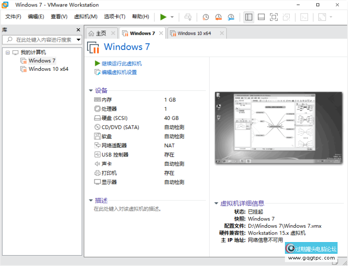Click 编辑虚拟机设置 link

[x=119, y=73]
